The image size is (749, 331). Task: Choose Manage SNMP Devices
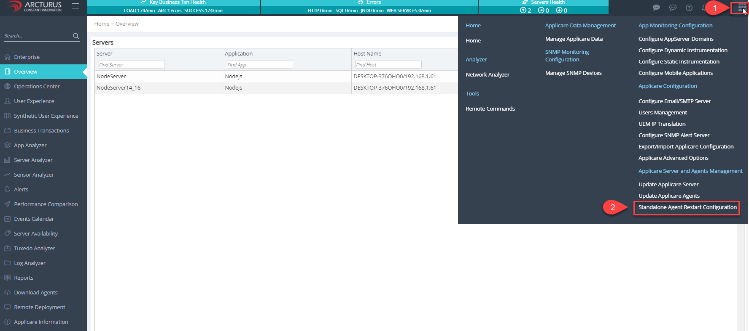[x=574, y=73]
